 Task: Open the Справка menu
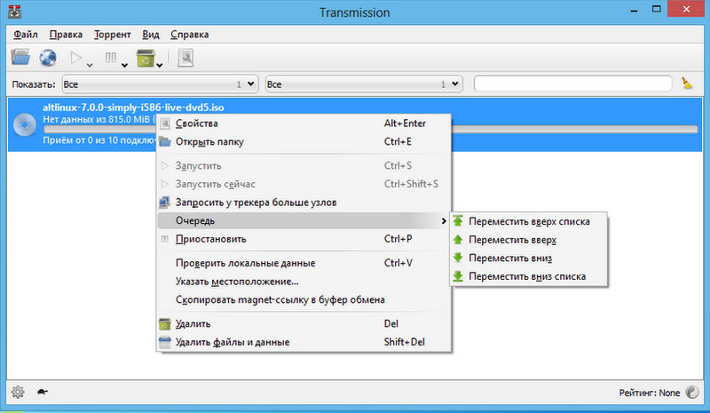pyautogui.click(x=190, y=35)
